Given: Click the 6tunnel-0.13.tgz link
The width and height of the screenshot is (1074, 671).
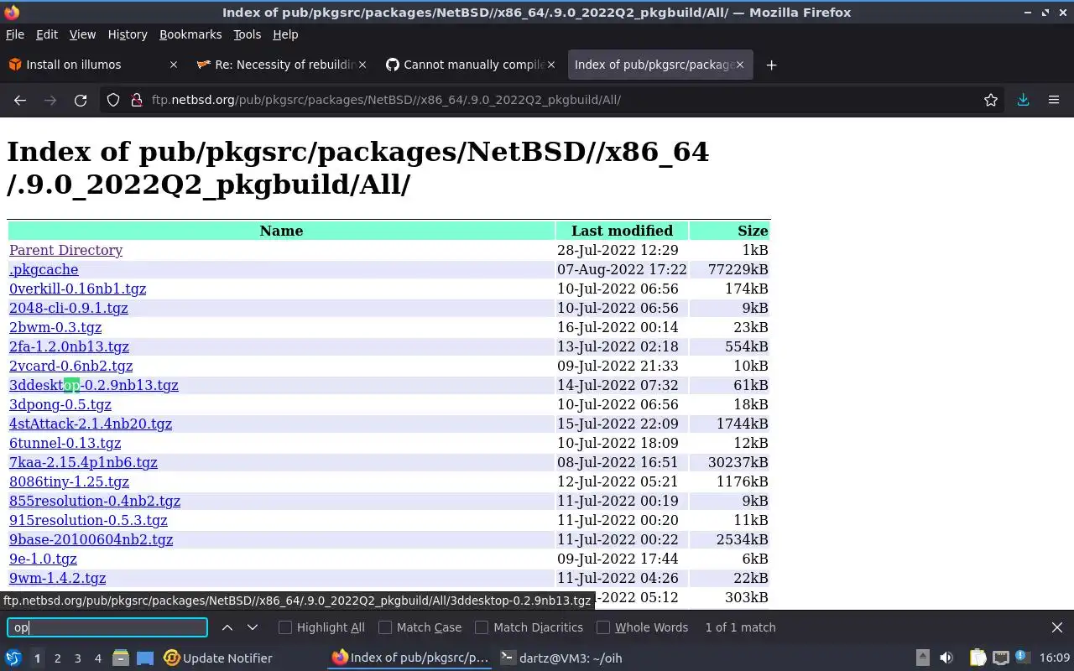Looking at the screenshot, I should pyautogui.click(x=65, y=443).
